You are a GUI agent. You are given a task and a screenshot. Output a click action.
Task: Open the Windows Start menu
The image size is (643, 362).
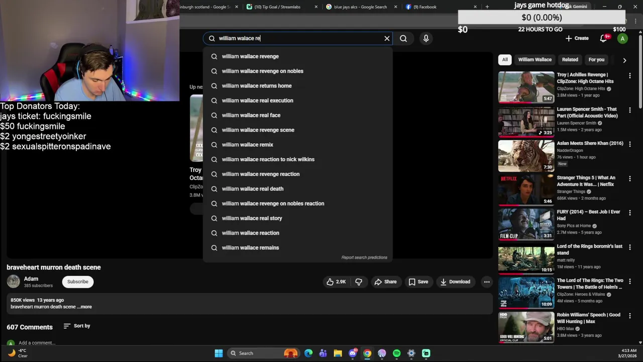coord(219,353)
